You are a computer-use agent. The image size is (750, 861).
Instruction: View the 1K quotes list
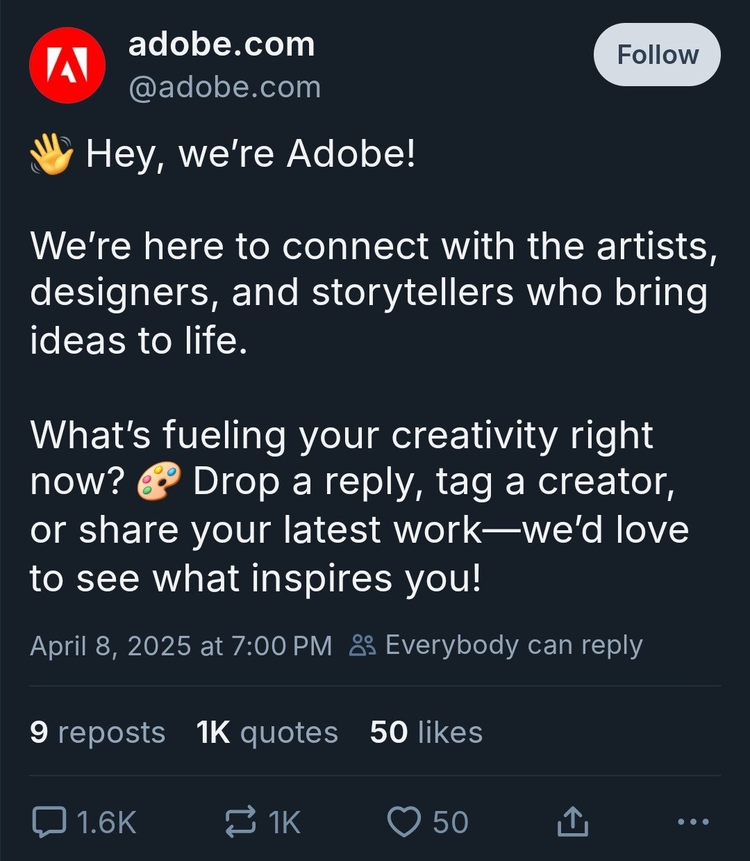267,732
